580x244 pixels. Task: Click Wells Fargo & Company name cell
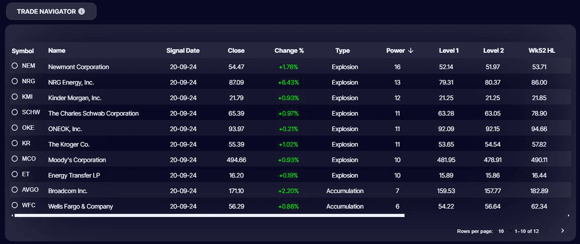81,206
